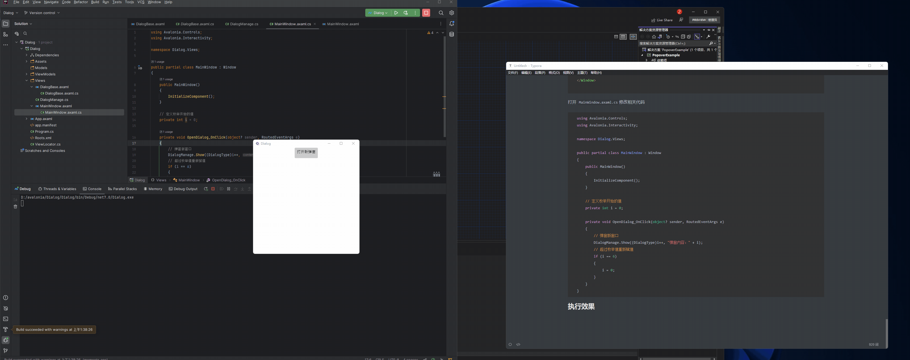
Task: Switch to MainWindow.axaml editor tab
Action: pos(340,24)
